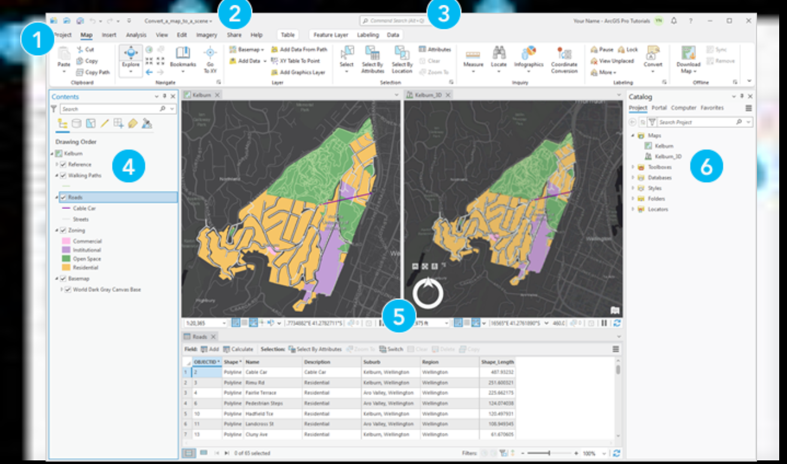Click Select By Attributes in ribbon

pos(372,56)
